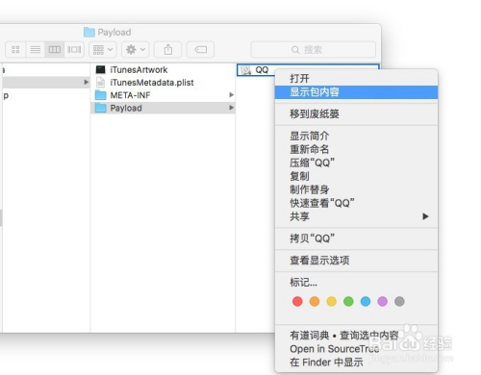This screenshot has width=481, height=375.
Task: Apply the gray tag color
Action: 399,301
